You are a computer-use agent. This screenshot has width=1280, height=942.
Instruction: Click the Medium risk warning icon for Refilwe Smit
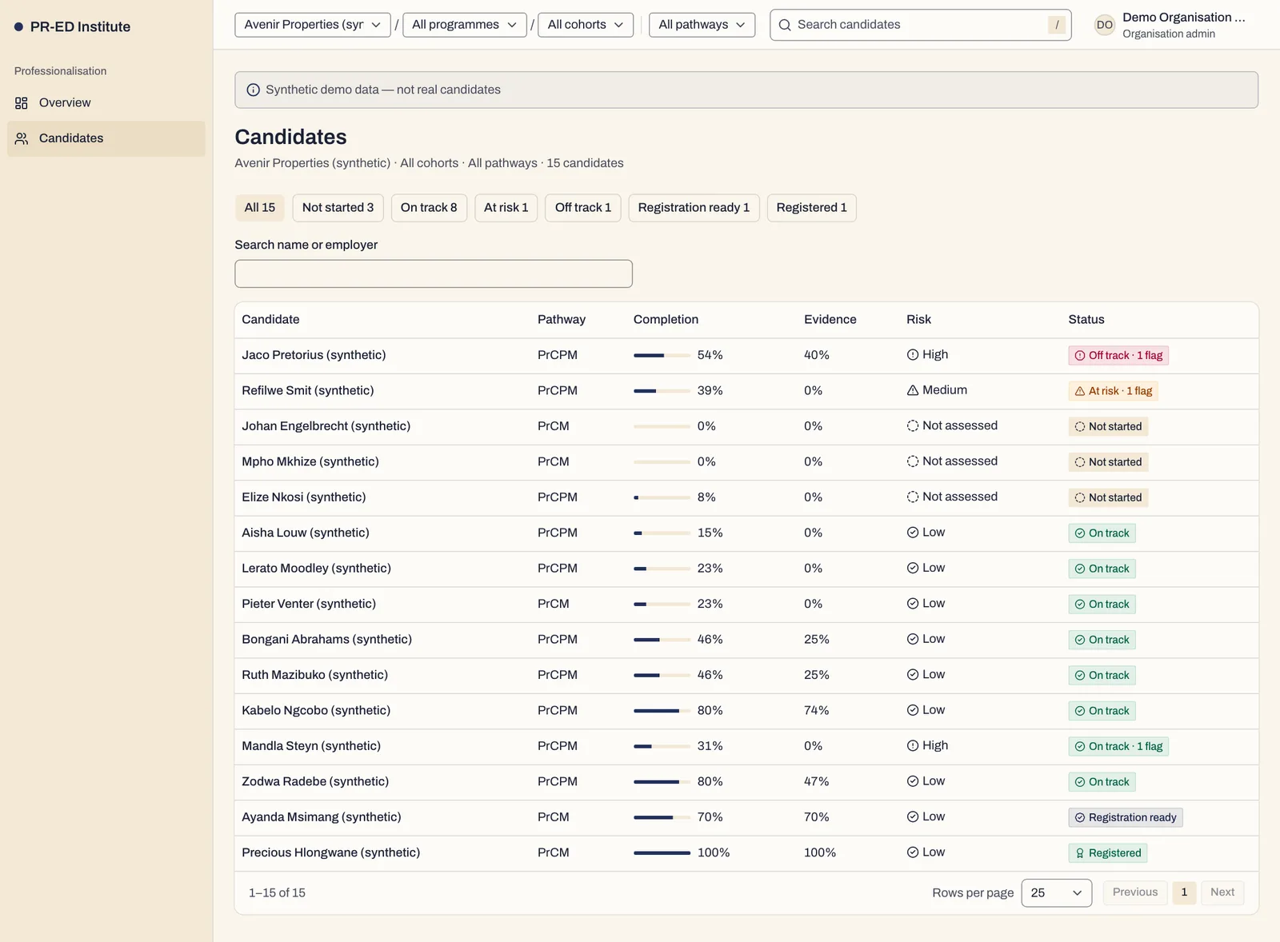pyautogui.click(x=913, y=390)
